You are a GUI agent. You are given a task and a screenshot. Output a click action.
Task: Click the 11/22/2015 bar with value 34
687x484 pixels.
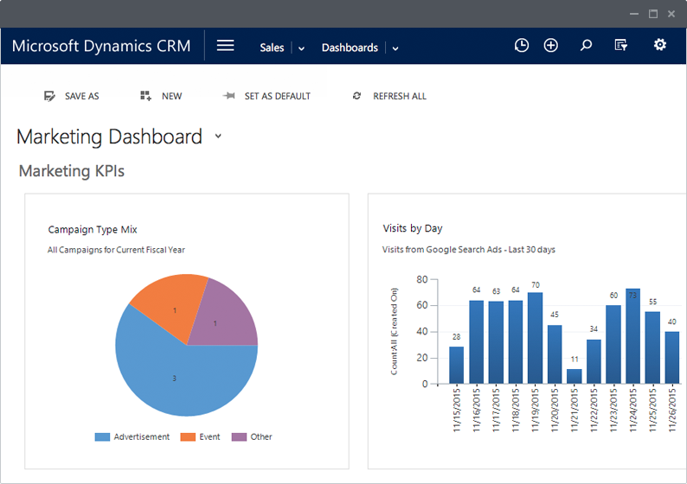coord(594,362)
